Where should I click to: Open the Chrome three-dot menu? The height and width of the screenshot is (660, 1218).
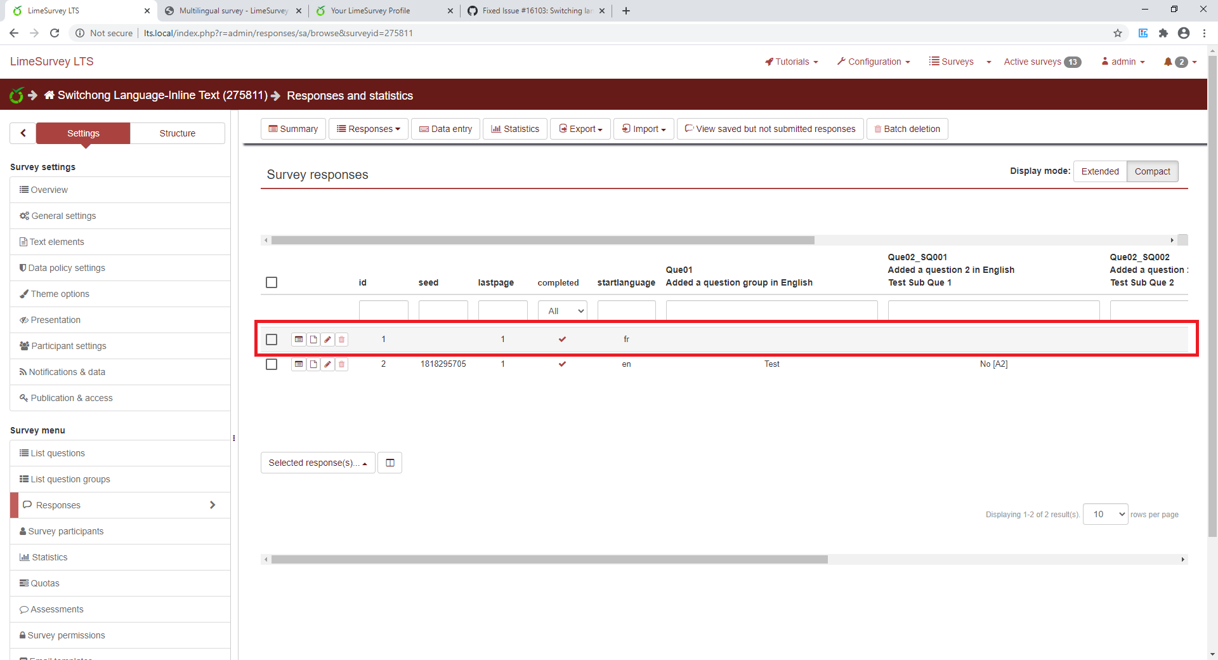click(x=1204, y=33)
